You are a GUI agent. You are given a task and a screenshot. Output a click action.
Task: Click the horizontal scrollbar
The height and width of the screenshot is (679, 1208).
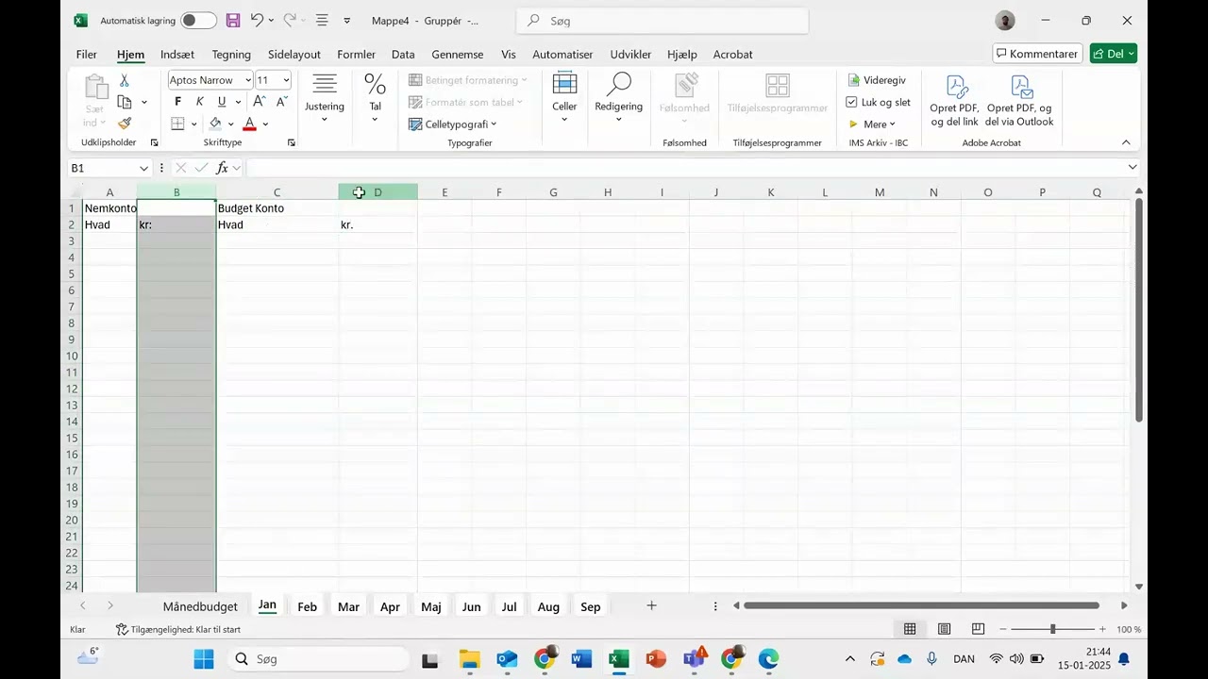pos(921,605)
